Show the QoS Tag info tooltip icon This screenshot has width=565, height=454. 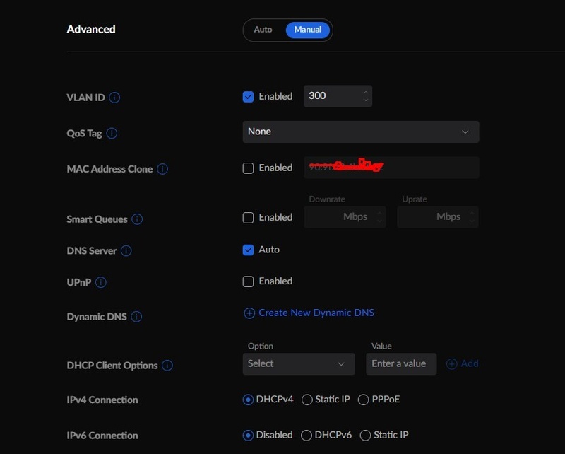pos(112,133)
